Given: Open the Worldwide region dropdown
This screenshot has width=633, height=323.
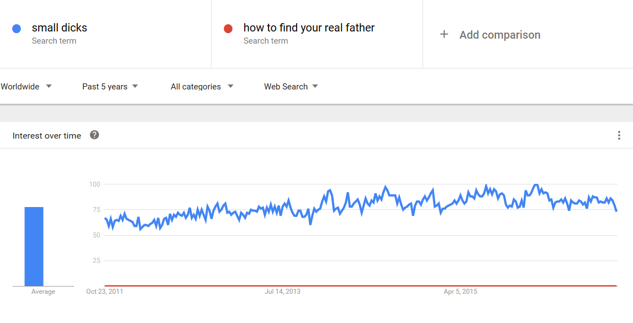Looking at the screenshot, I should [27, 86].
